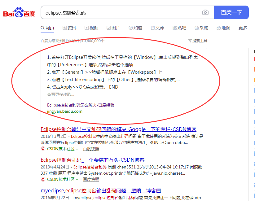Visit the jingyan.baidu.com source link
This screenshot has height=201, width=255.
click(65, 111)
